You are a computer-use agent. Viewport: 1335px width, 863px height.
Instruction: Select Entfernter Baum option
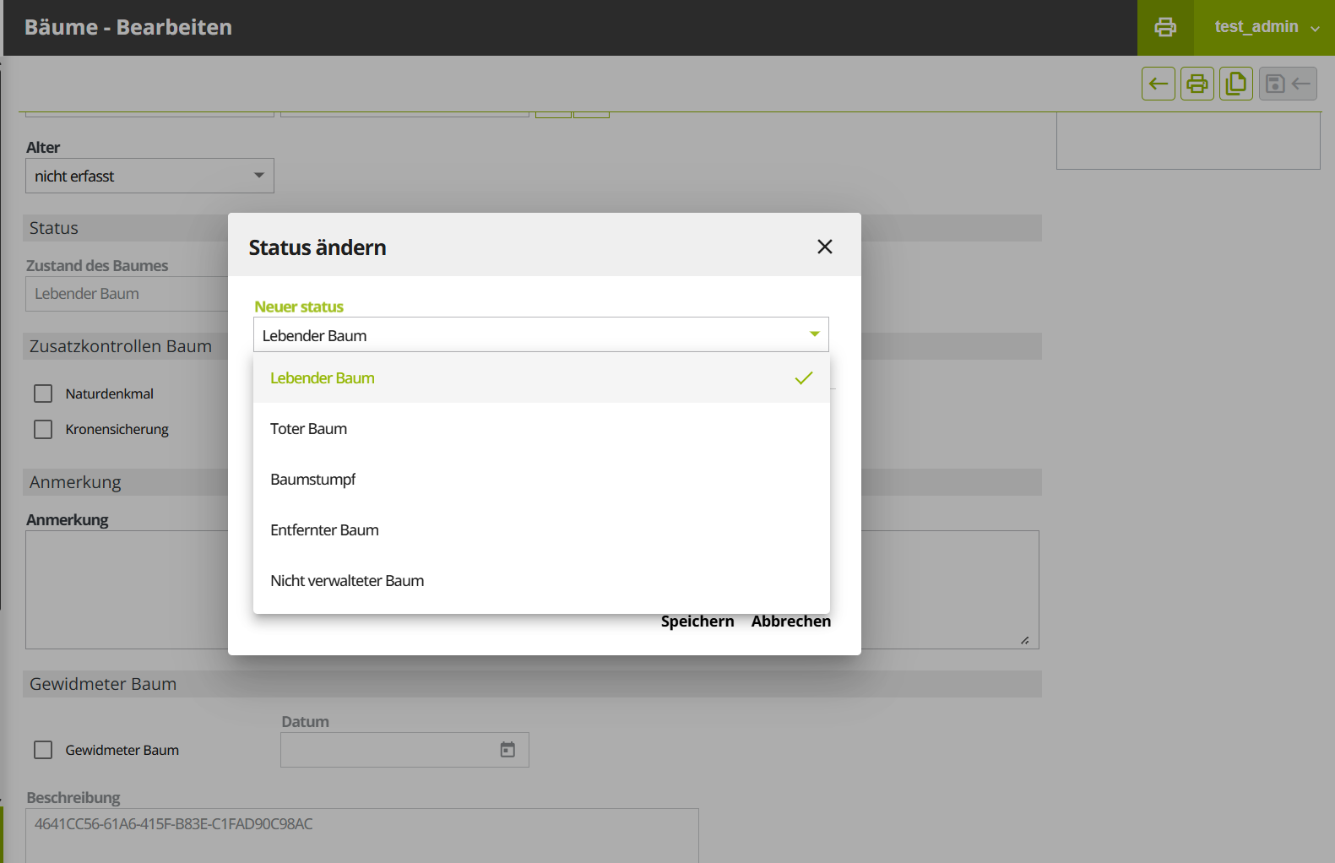[324, 530]
